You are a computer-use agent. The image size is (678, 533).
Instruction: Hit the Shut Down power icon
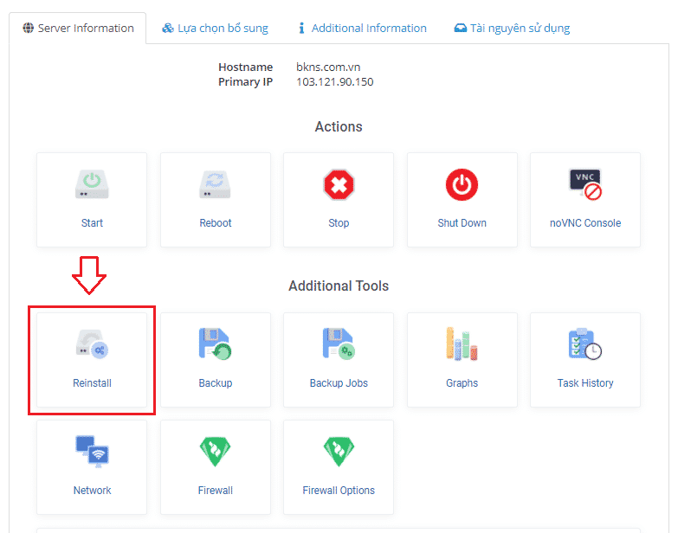pyautogui.click(x=462, y=185)
